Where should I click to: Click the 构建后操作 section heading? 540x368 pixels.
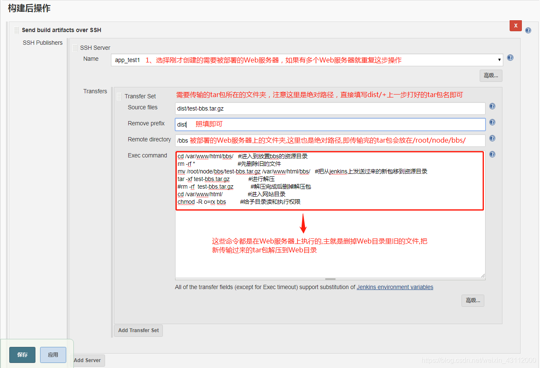30,8
